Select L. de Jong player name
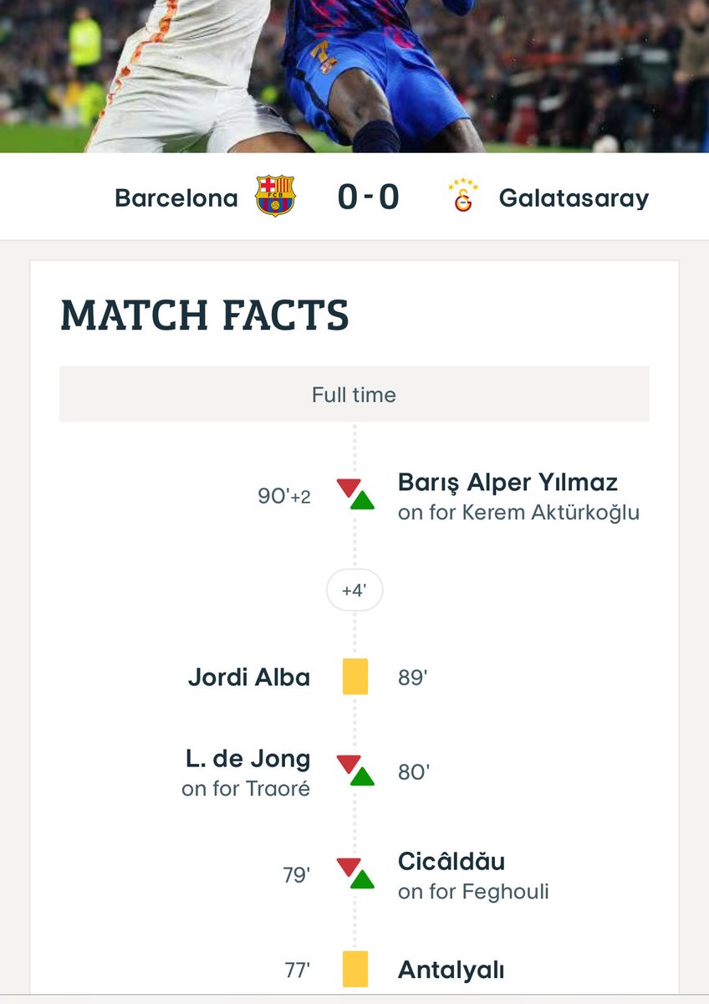The width and height of the screenshot is (709, 1004). tap(247, 760)
